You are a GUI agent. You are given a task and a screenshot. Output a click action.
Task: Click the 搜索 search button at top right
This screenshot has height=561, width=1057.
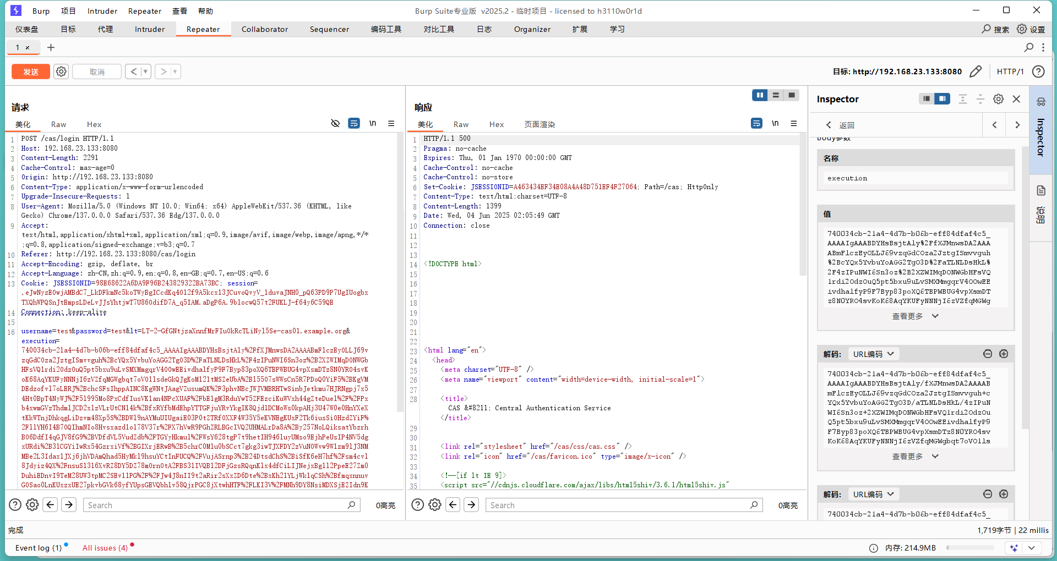tap(995, 29)
